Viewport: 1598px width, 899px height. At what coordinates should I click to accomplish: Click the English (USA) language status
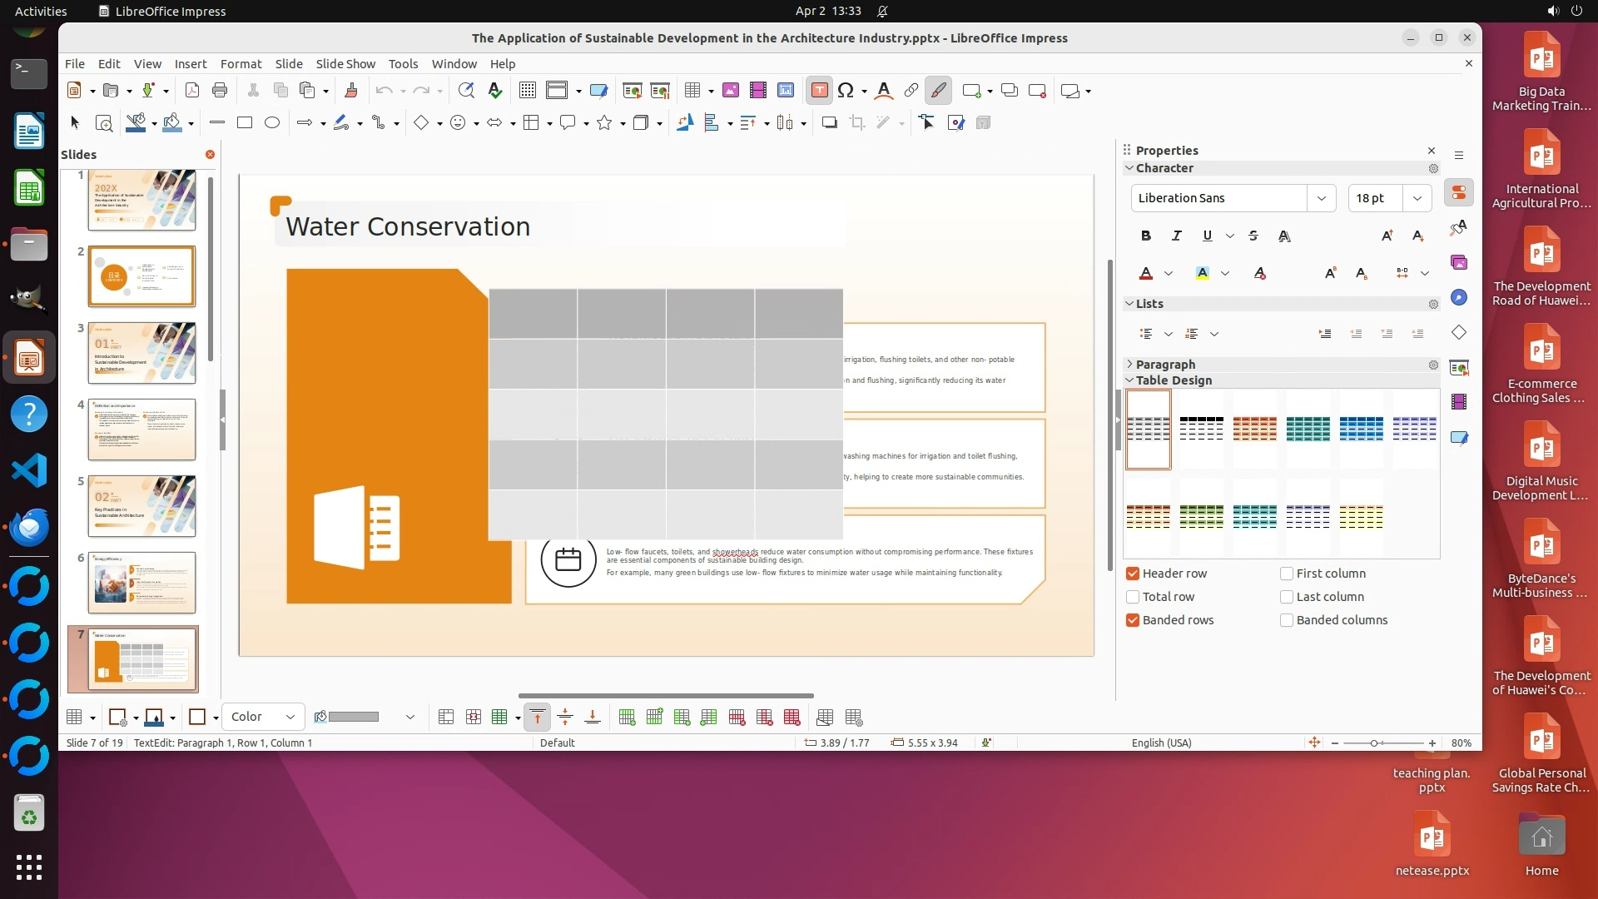point(1161,743)
